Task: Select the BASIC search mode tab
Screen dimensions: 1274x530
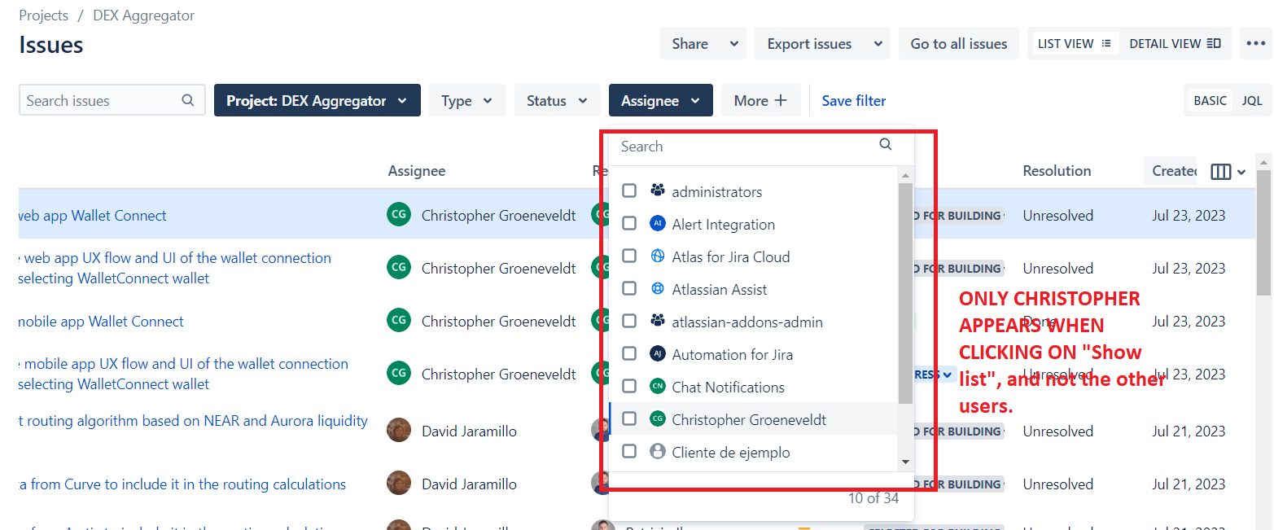Action: 1210,99
